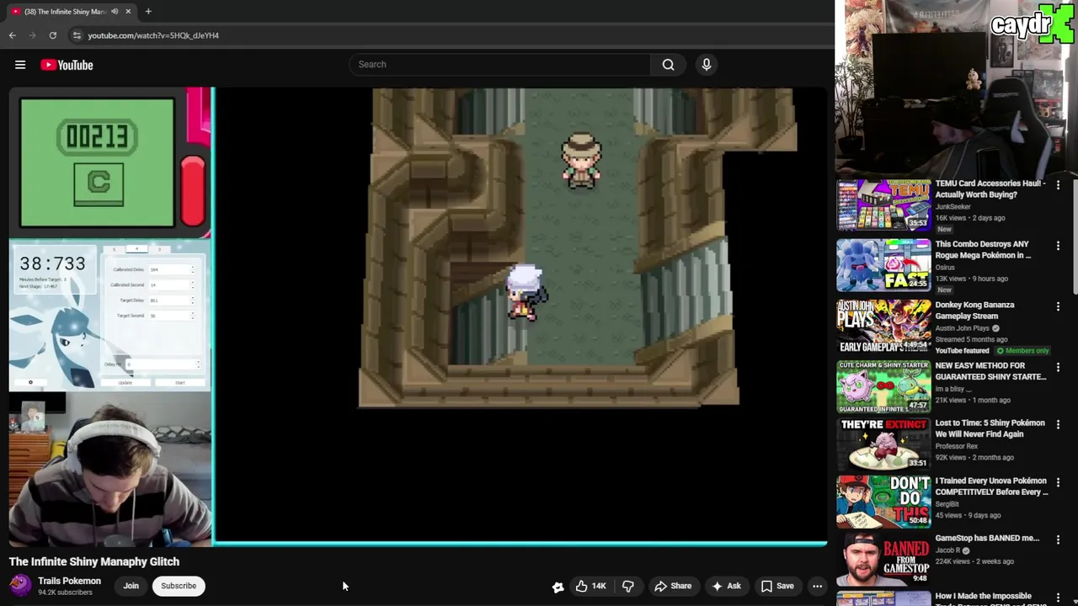This screenshot has width=1078, height=606.
Task: Click the video title text
Action: (x=94, y=561)
